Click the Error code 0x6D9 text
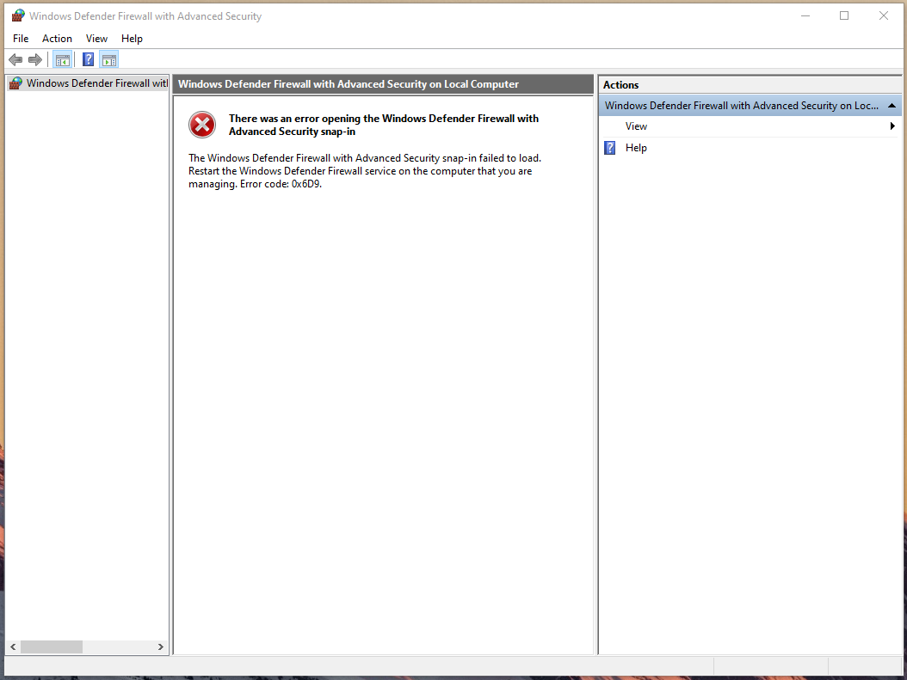This screenshot has width=907, height=680. pos(281,184)
